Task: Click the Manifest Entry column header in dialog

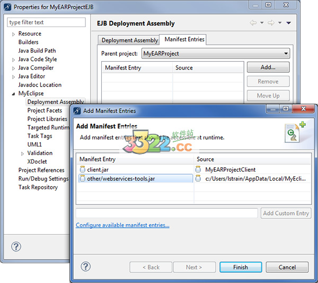Action: coord(135,159)
